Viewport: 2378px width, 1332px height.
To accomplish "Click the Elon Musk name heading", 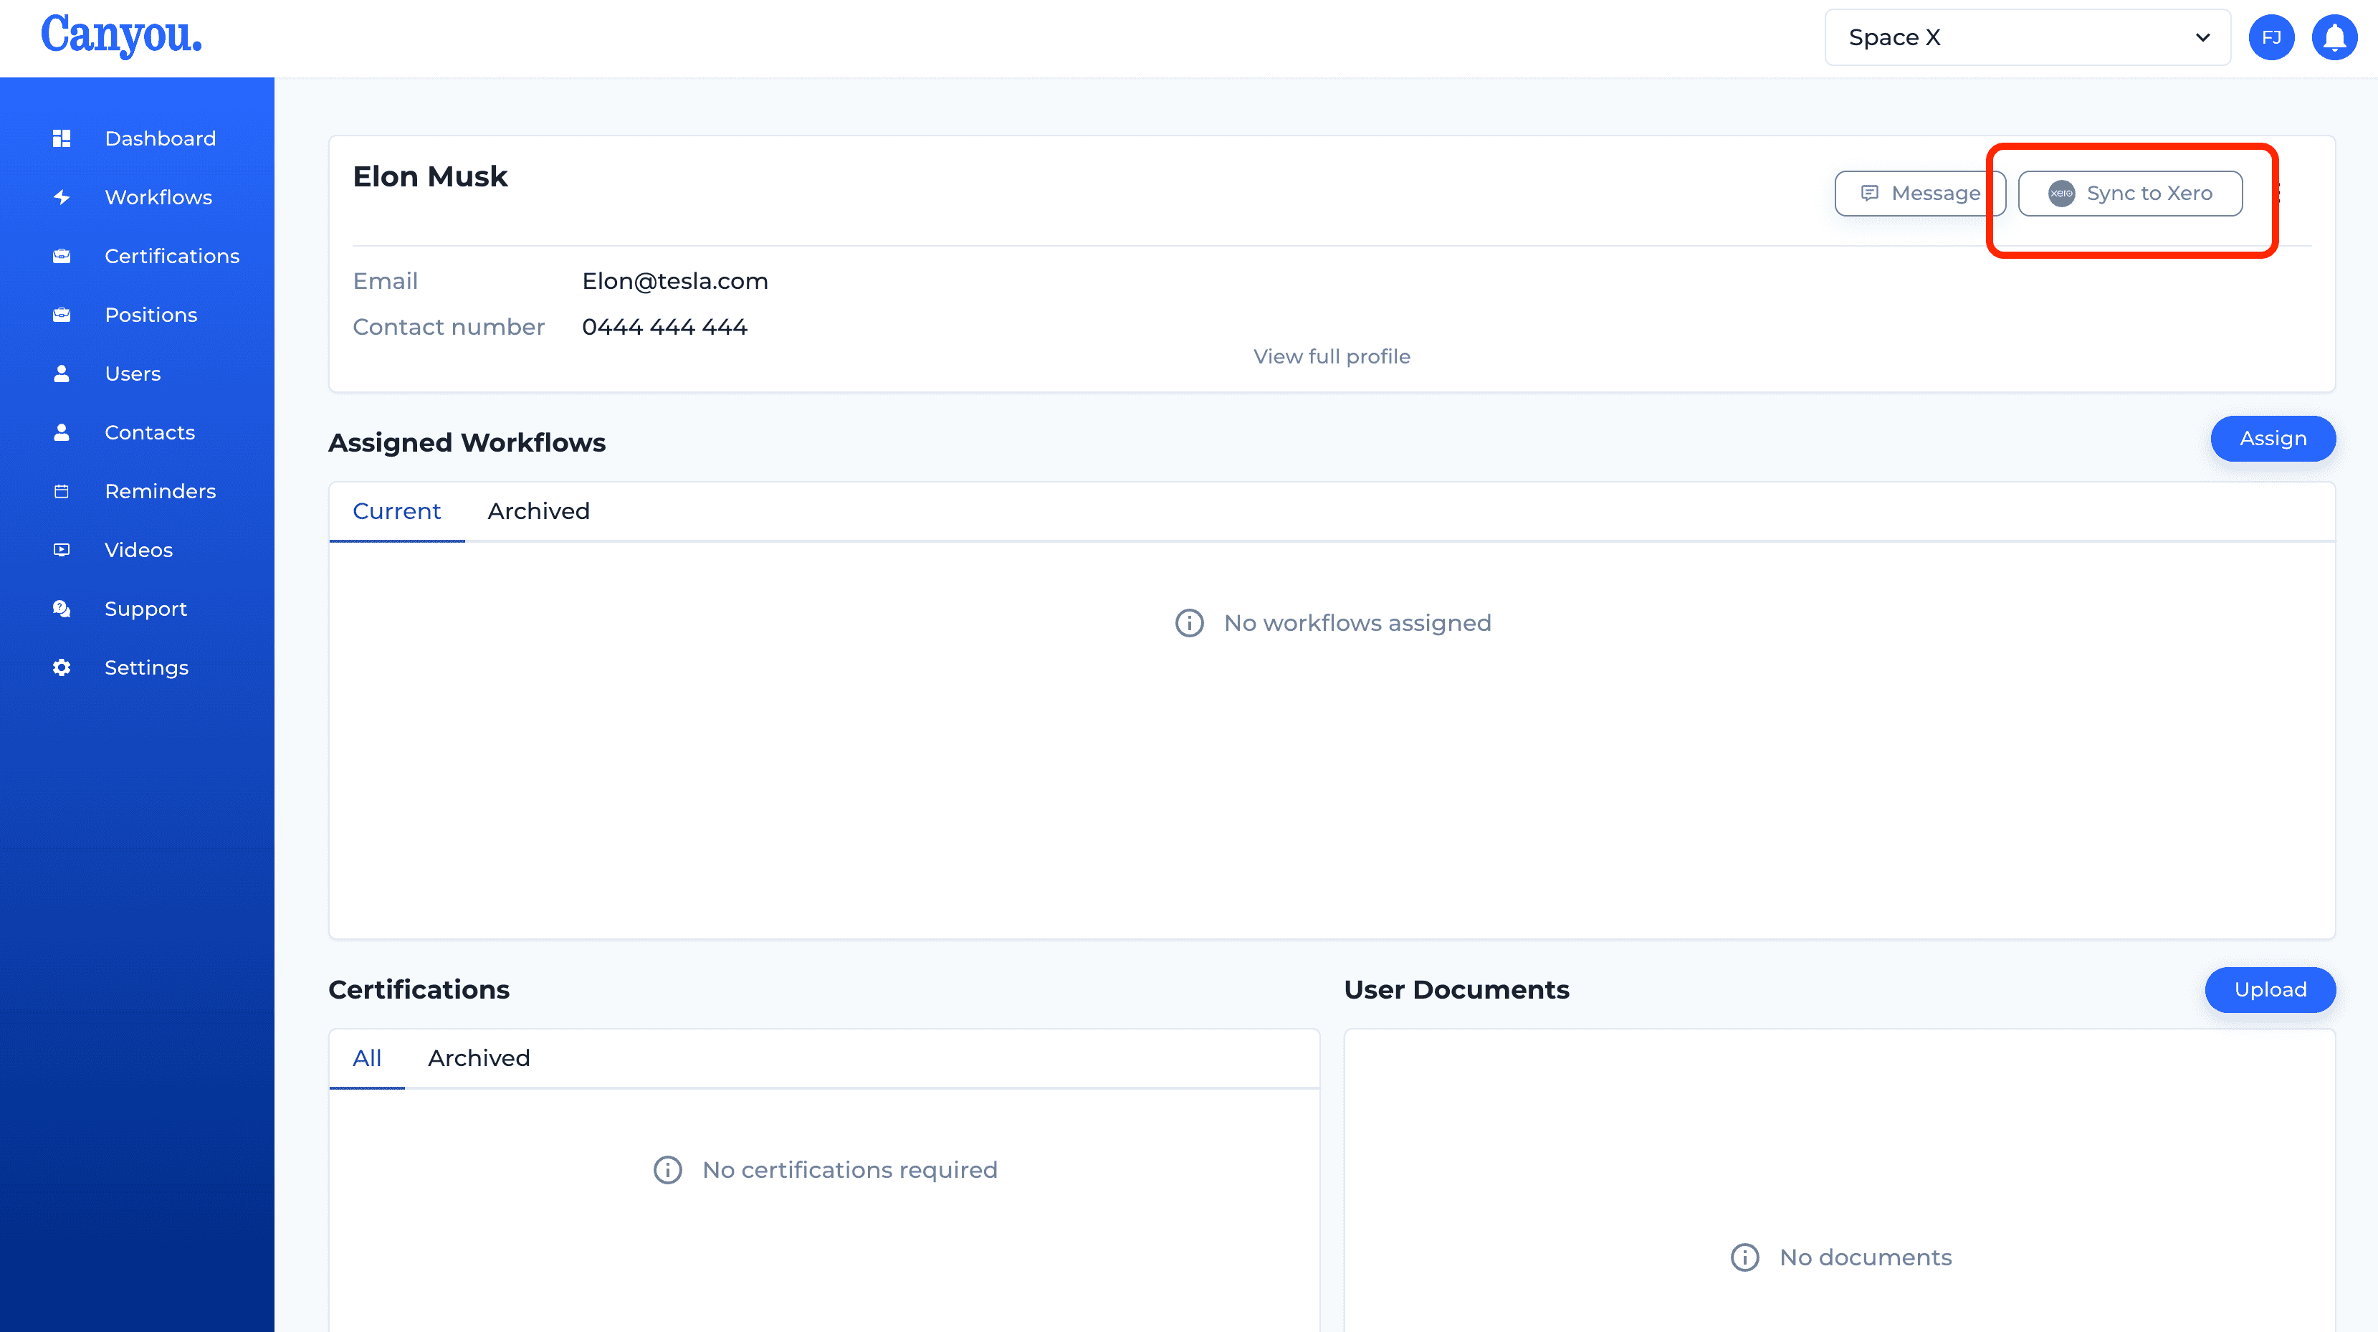I will (430, 176).
